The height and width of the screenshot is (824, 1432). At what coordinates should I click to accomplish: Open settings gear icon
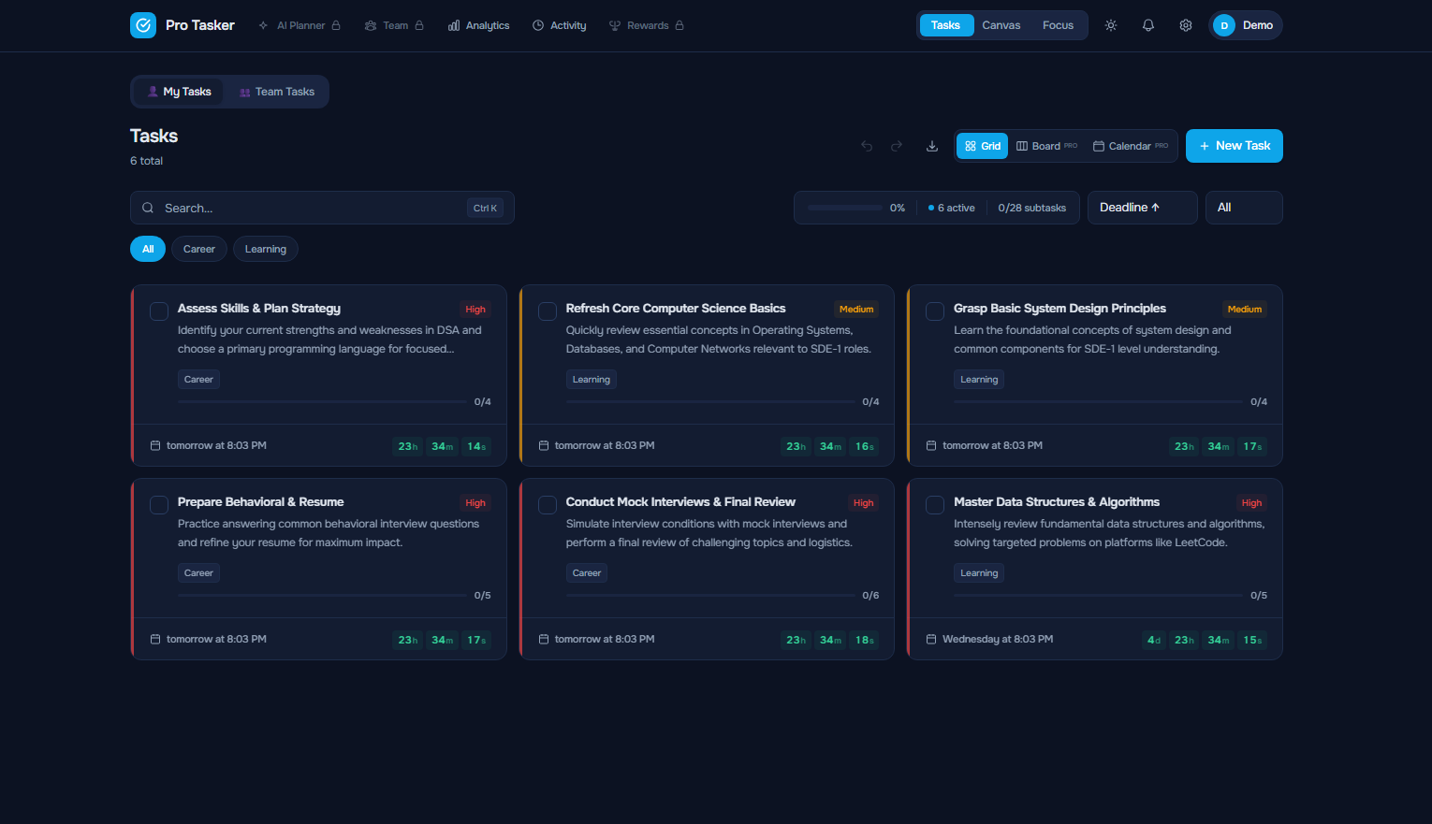pyautogui.click(x=1186, y=25)
